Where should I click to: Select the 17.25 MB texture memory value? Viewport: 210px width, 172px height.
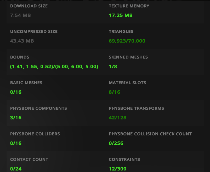[x=121, y=15]
